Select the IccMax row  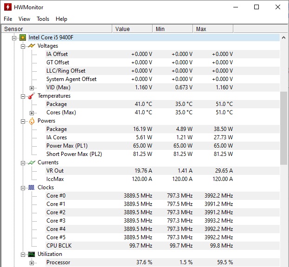coord(163,179)
